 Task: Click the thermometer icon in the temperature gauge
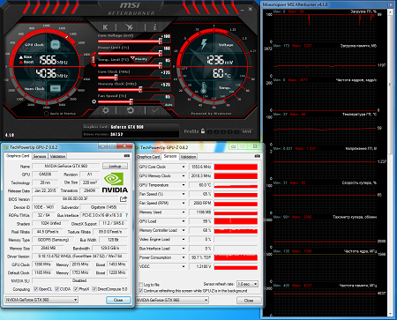coord(204,88)
